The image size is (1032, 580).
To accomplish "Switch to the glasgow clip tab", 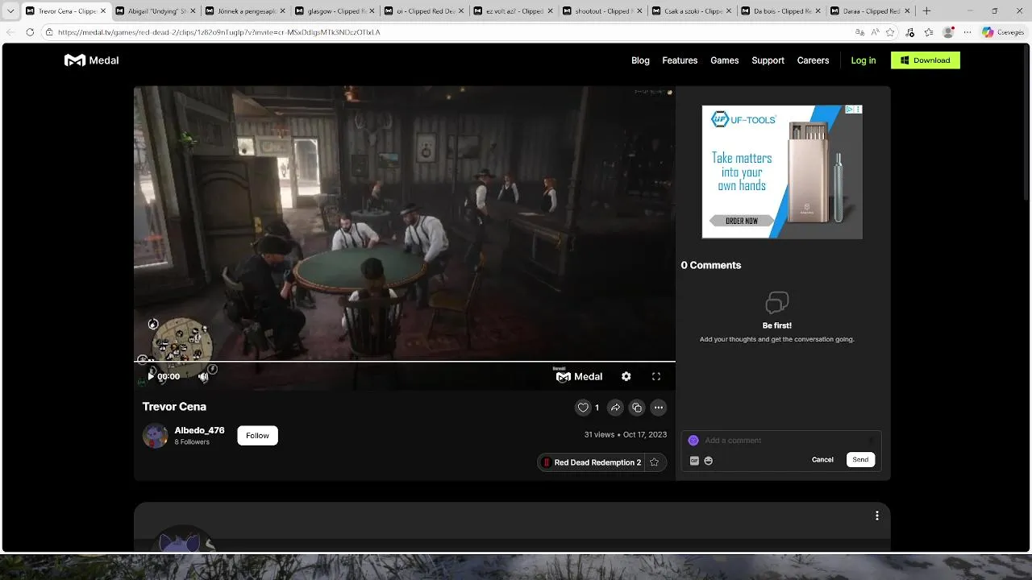I will pyautogui.click(x=331, y=11).
